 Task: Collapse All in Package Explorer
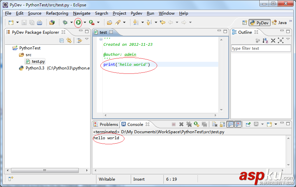tap(61, 40)
